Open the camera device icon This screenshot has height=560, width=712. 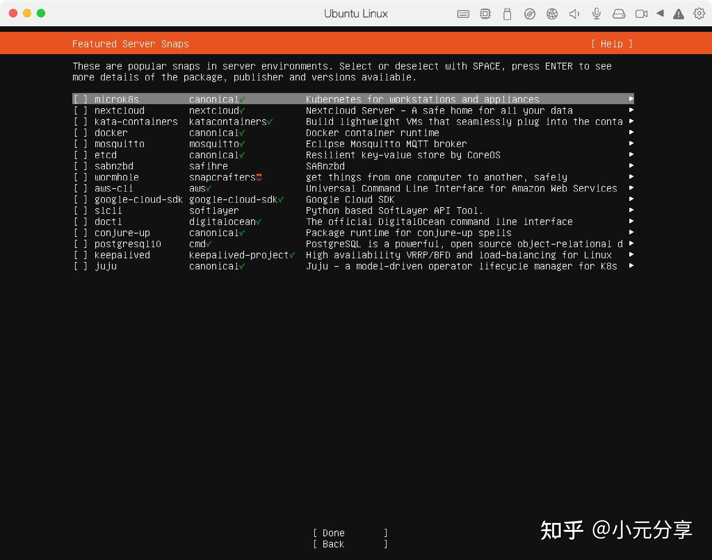[641, 14]
